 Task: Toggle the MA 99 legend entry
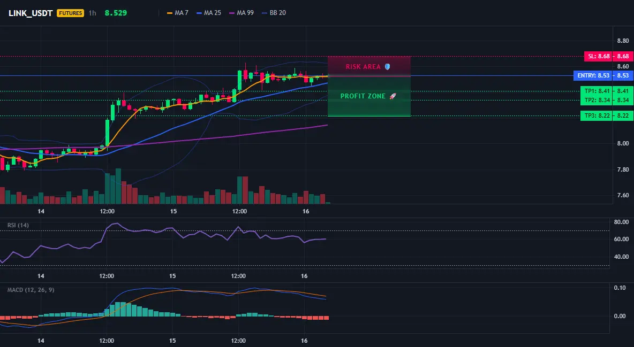241,13
